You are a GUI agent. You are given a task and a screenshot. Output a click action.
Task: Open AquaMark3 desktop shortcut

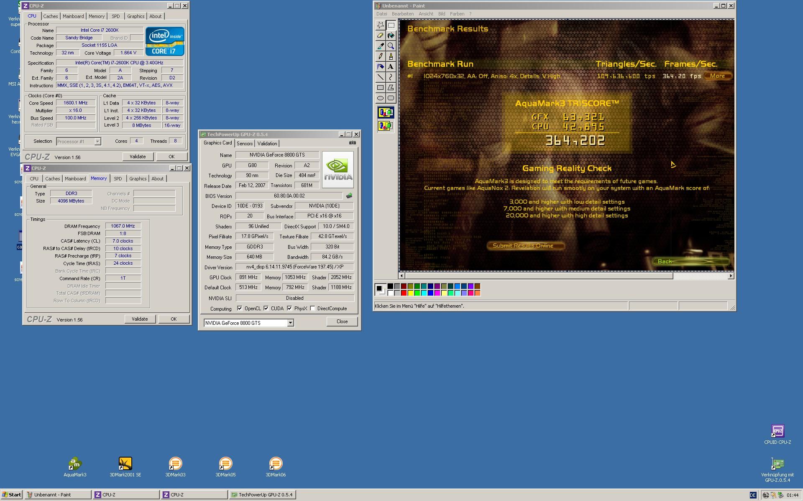click(75, 467)
